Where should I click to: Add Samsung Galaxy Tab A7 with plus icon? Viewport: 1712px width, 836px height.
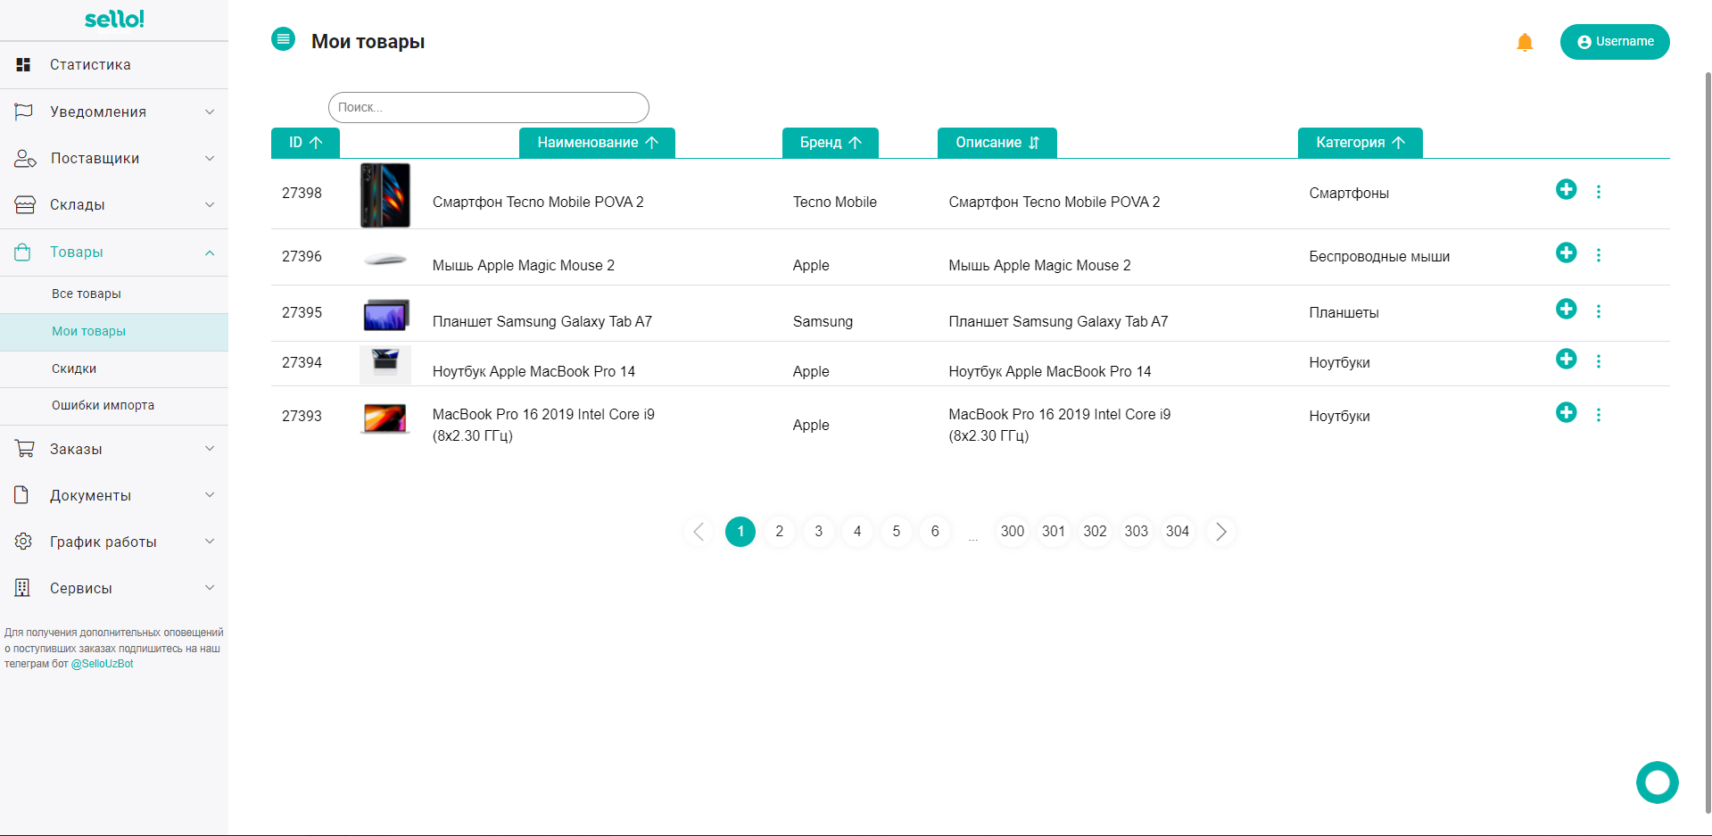[x=1566, y=309]
